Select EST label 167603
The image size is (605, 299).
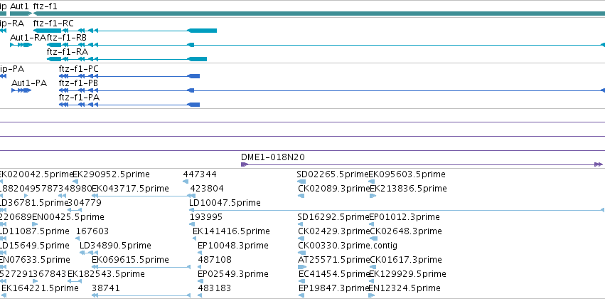pyautogui.click(x=92, y=232)
